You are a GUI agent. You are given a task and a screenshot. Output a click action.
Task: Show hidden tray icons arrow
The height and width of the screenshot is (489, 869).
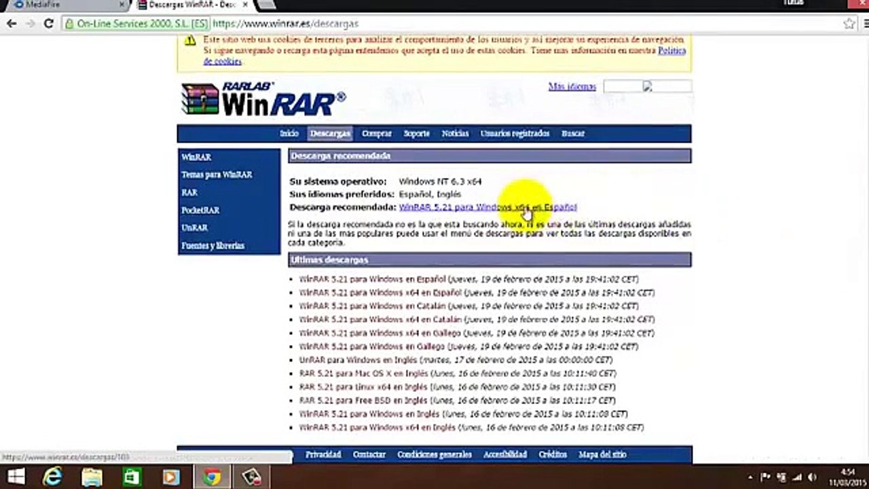pyautogui.click(x=750, y=477)
